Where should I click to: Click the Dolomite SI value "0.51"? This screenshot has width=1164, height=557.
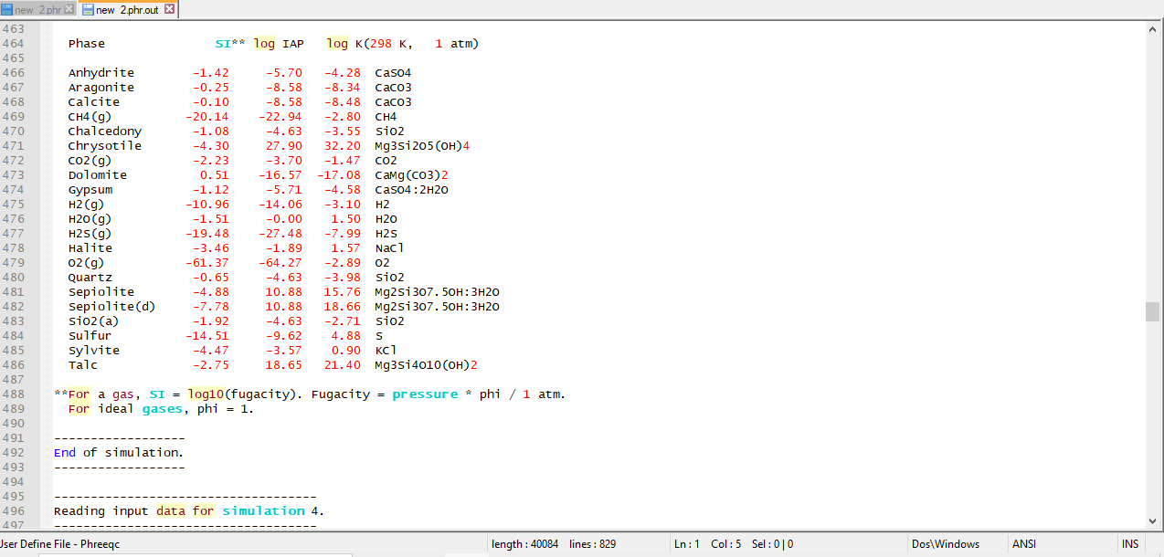pos(215,175)
